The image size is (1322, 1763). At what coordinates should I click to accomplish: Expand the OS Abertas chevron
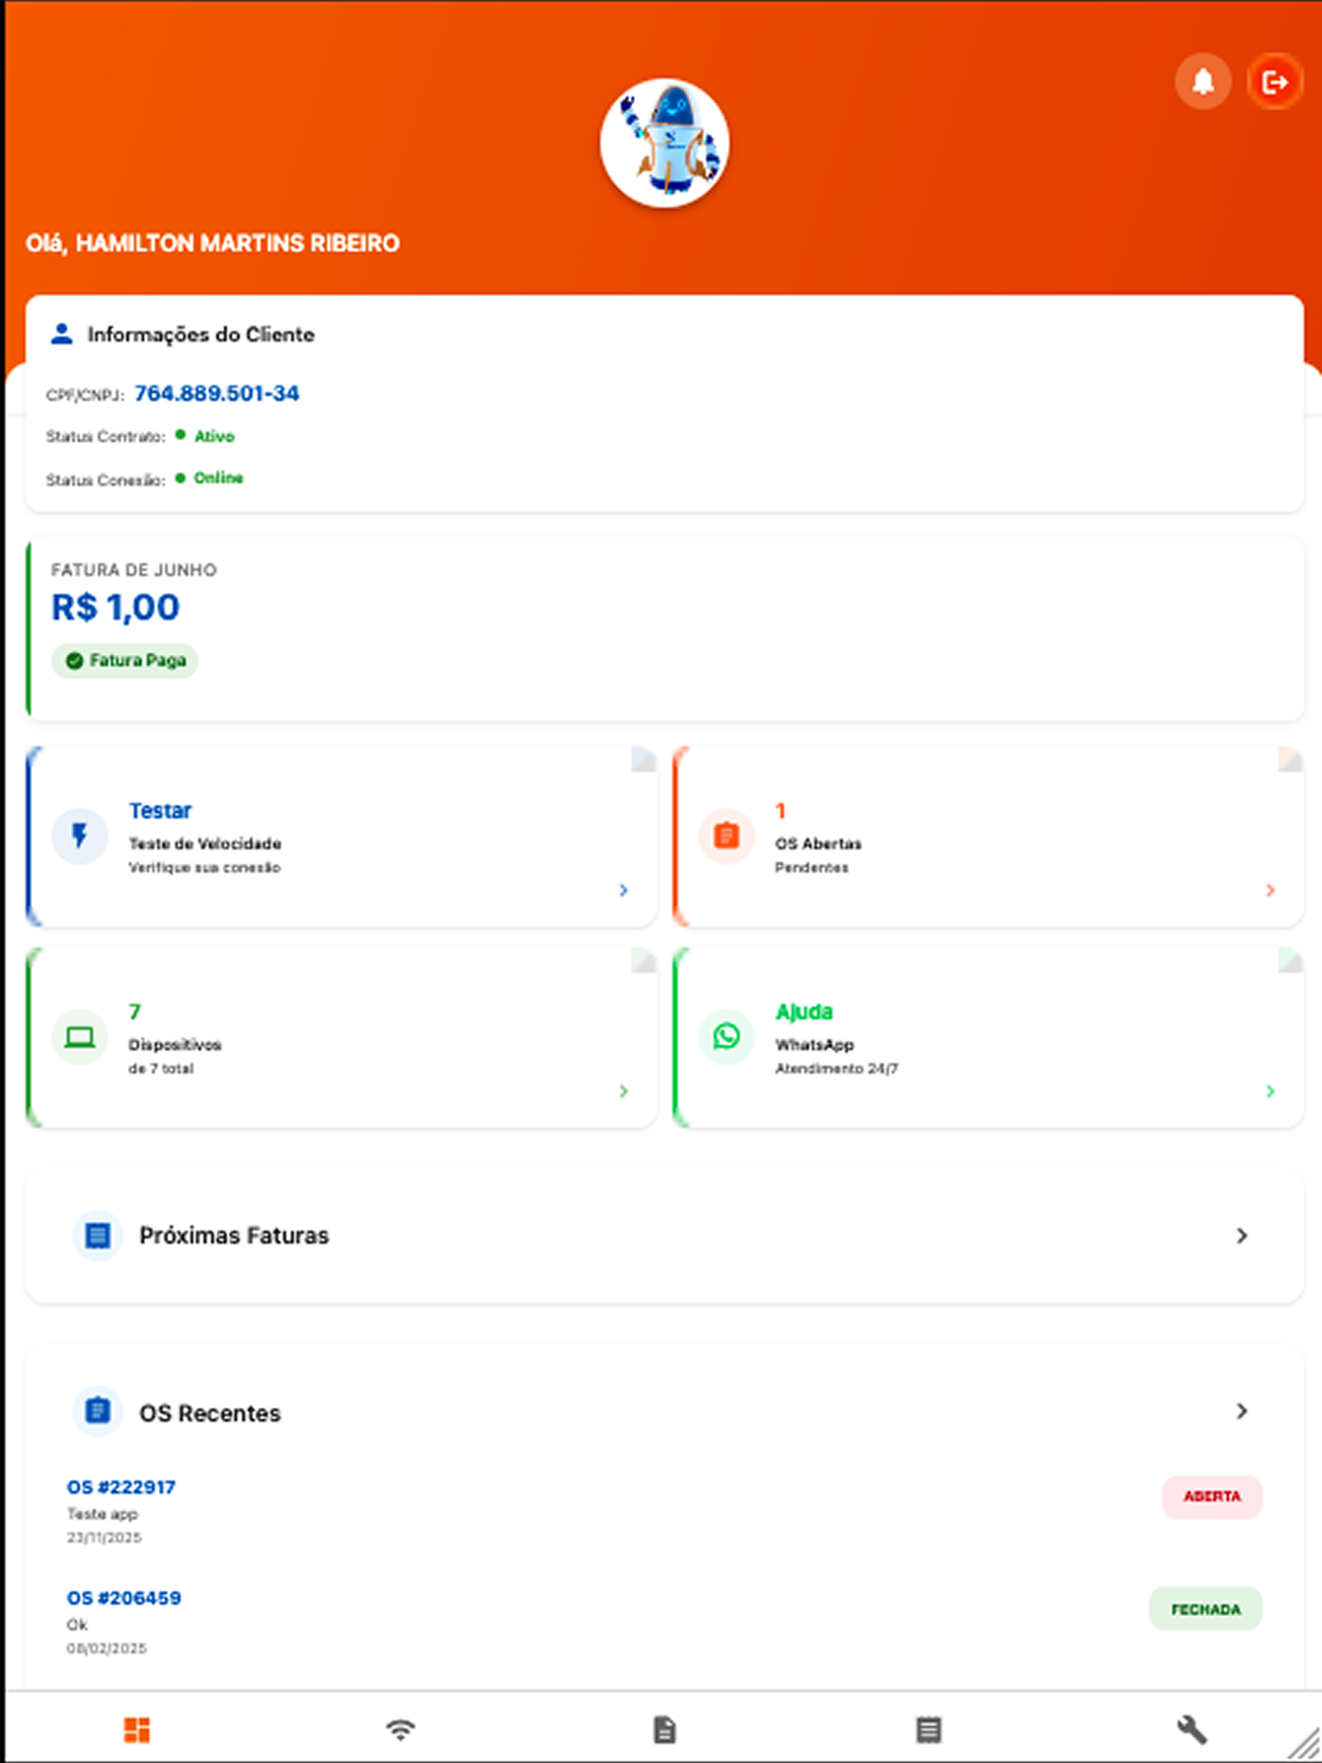tap(1270, 890)
